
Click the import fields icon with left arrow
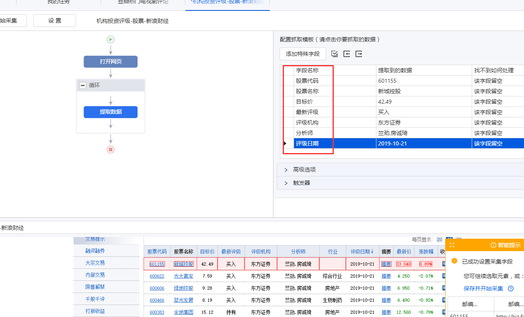tap(347, 54)
